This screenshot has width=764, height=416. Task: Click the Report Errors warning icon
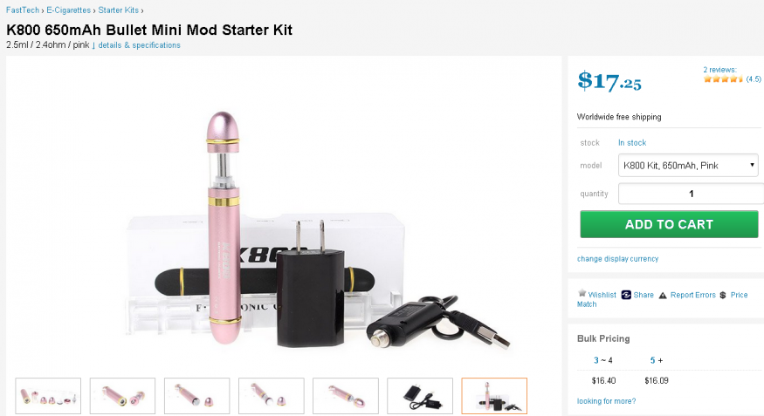[663, 296]
